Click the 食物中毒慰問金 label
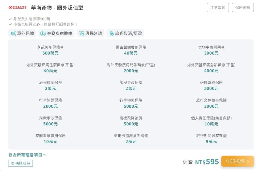 pos(211,47)
